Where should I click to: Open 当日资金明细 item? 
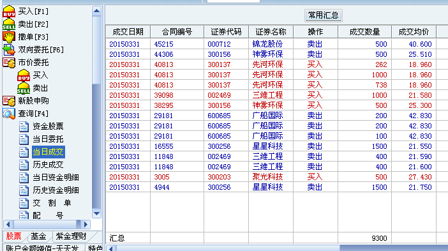click(x=56, y=178)
